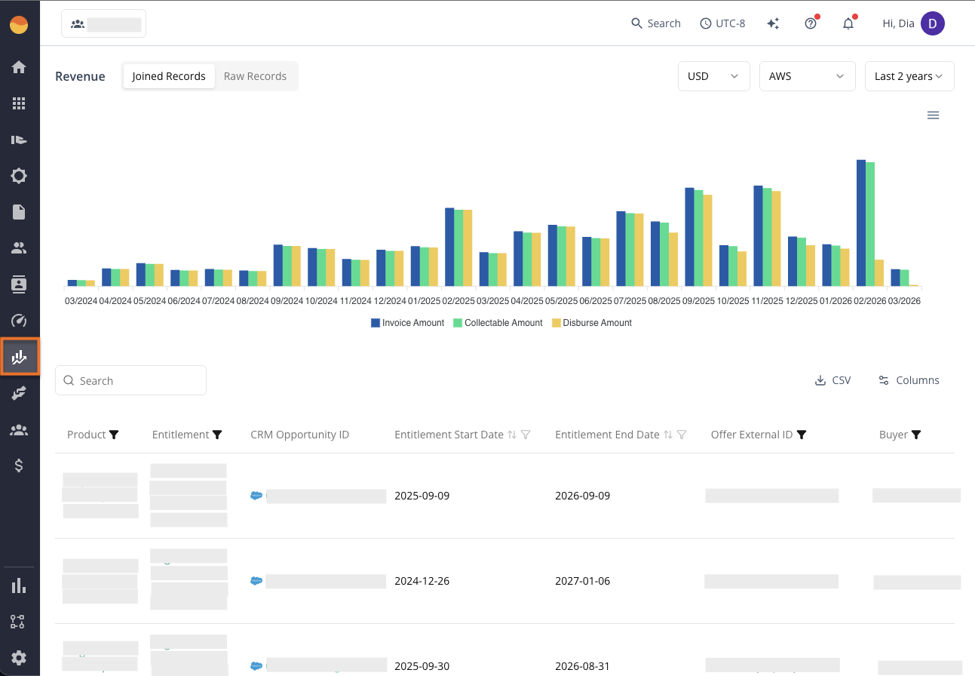Click the 02/2026 Invoice Amount bar
Image resolution: width=975 pixels, height=676 pixels.
click(x=860, y=223)
